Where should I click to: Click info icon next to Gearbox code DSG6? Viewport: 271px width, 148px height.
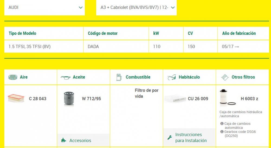pos(222,131)
